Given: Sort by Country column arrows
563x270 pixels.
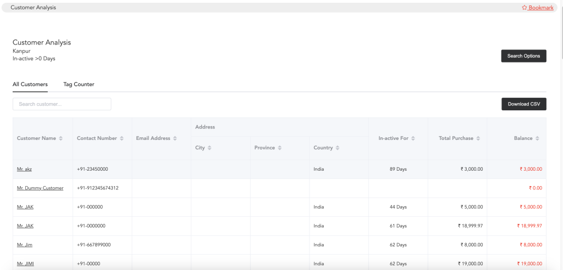Looking at the screenshot, I should click(x=338, y=148).
